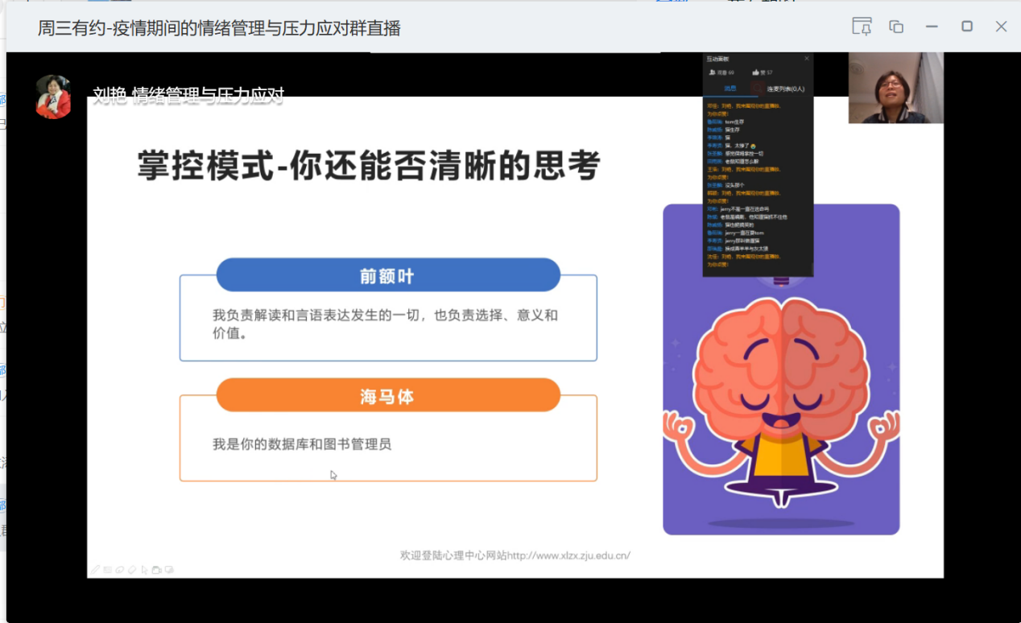
Task: Select the pen annotation tool on slide
Action: pos(95,570)
